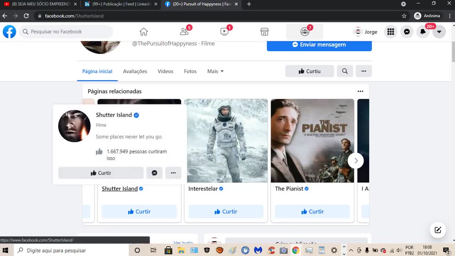The width and height of the screenshot is (455, 256).
Task: Open Shutter Island title in hover card
Action: 114,115
